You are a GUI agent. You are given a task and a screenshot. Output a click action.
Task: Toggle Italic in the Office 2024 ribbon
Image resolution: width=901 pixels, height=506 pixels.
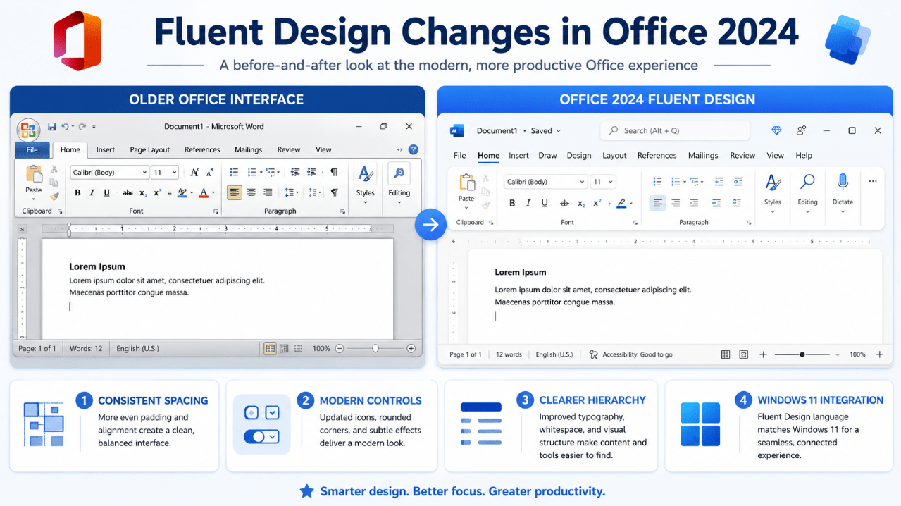point(528,203)
